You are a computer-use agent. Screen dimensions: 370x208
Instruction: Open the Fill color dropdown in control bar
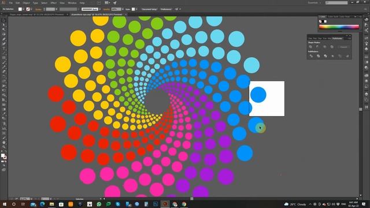click(x=23, y=9)
